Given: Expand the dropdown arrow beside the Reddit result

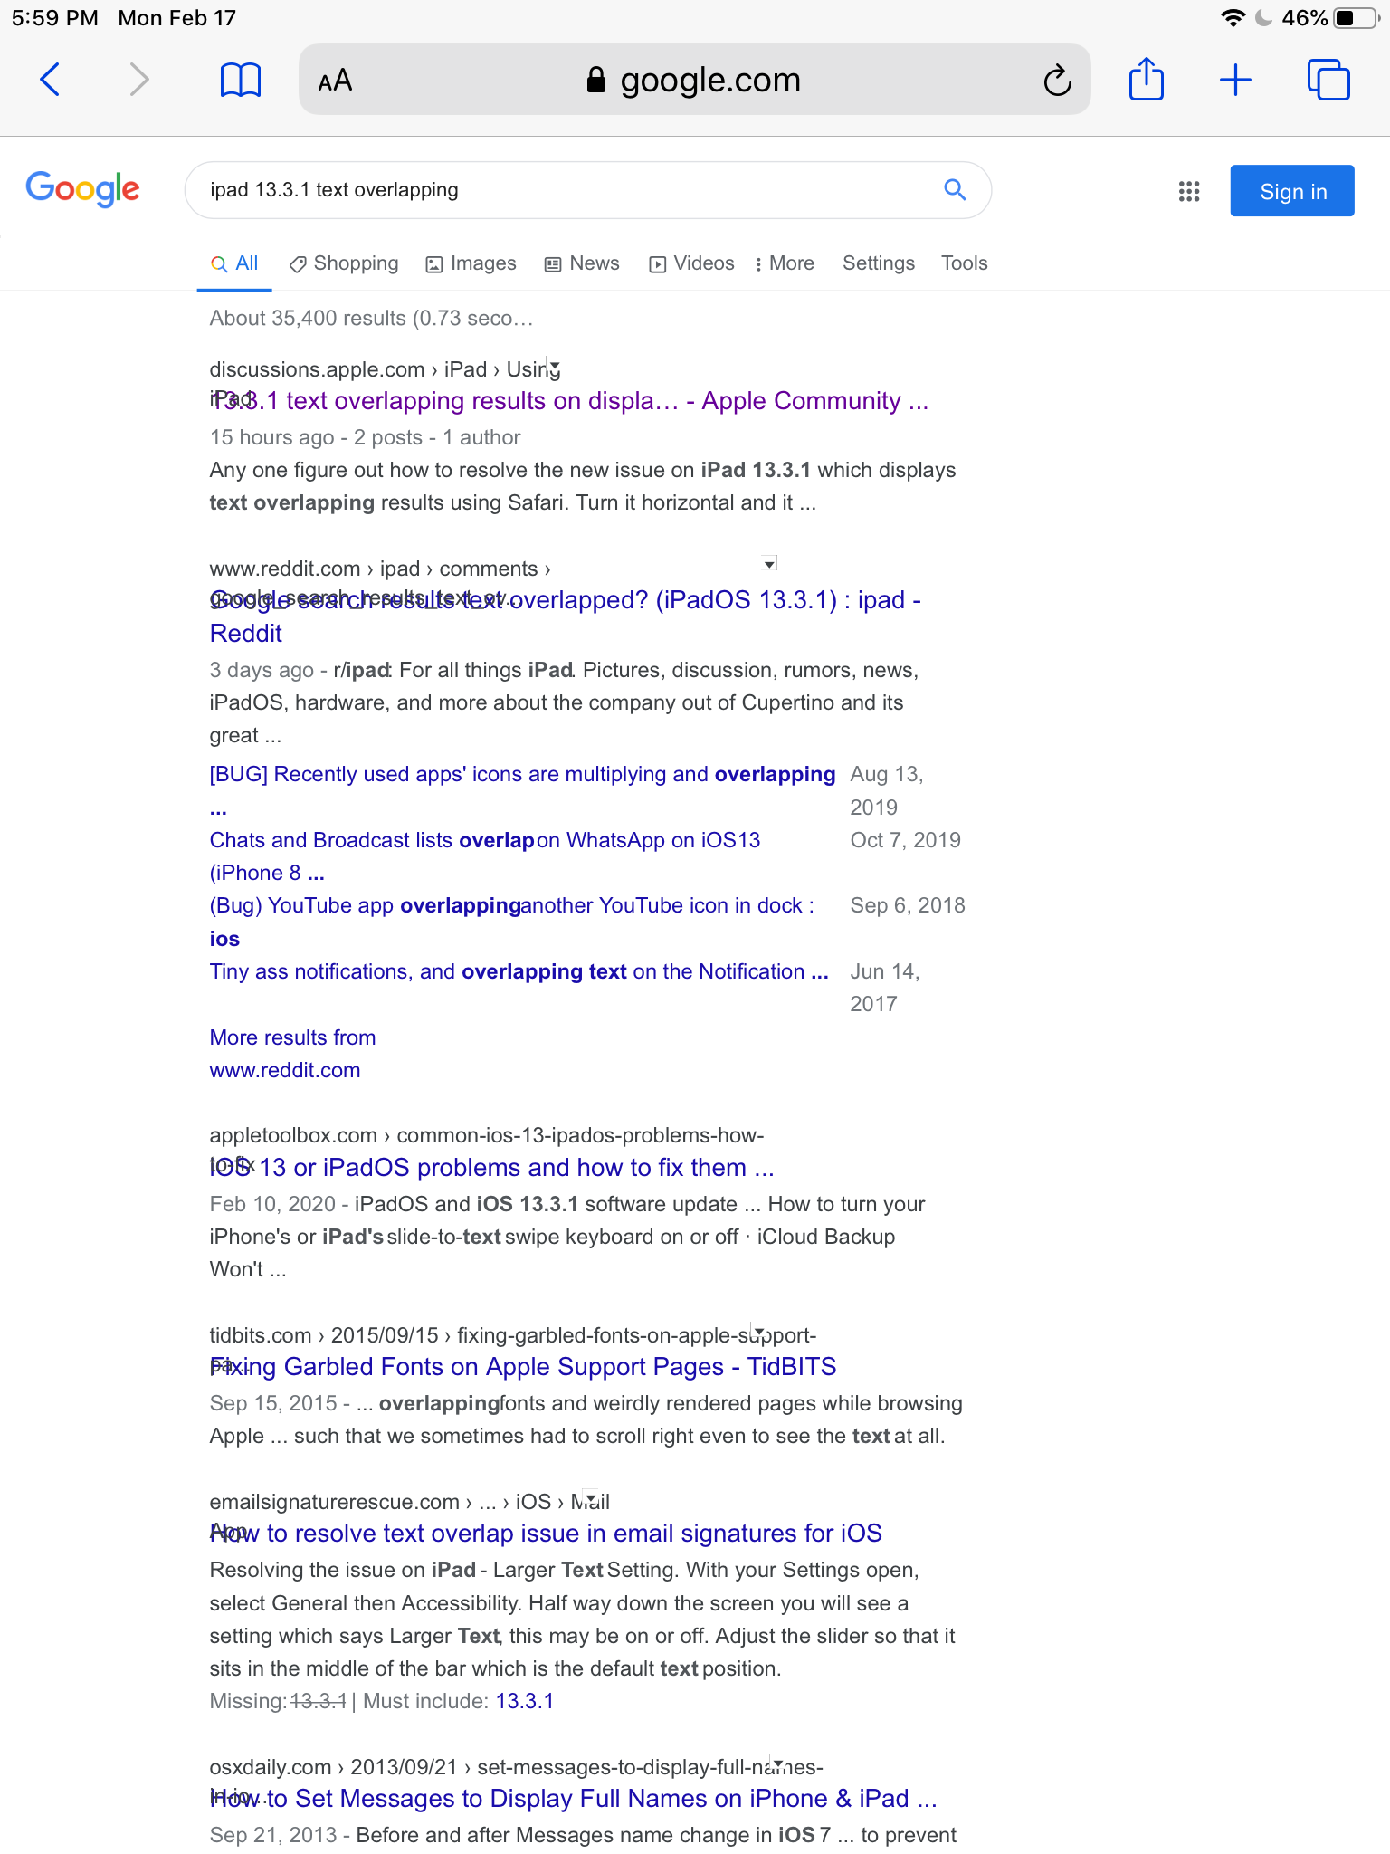Looking at the screenshot, I should coord(769,564).
